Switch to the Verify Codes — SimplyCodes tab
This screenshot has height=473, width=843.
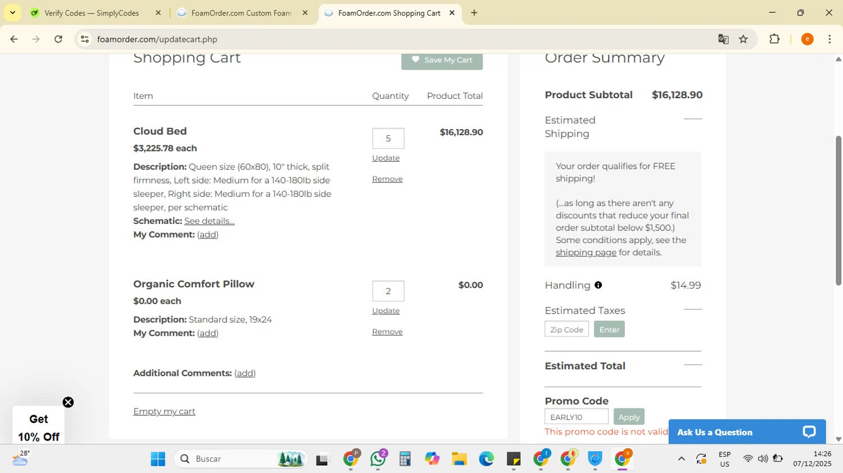click(92, 13)
